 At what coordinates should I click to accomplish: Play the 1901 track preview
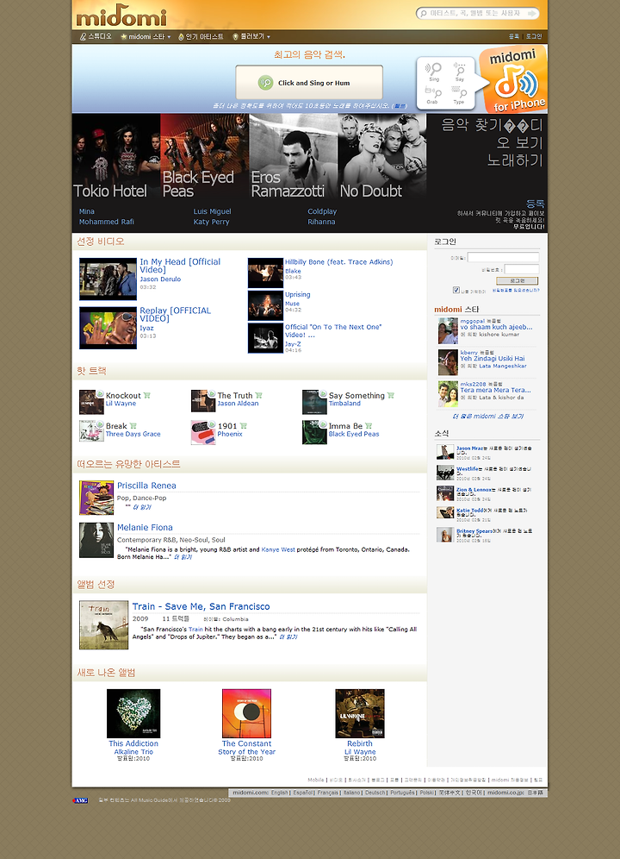pyautogui.click(x=212, y=424)
